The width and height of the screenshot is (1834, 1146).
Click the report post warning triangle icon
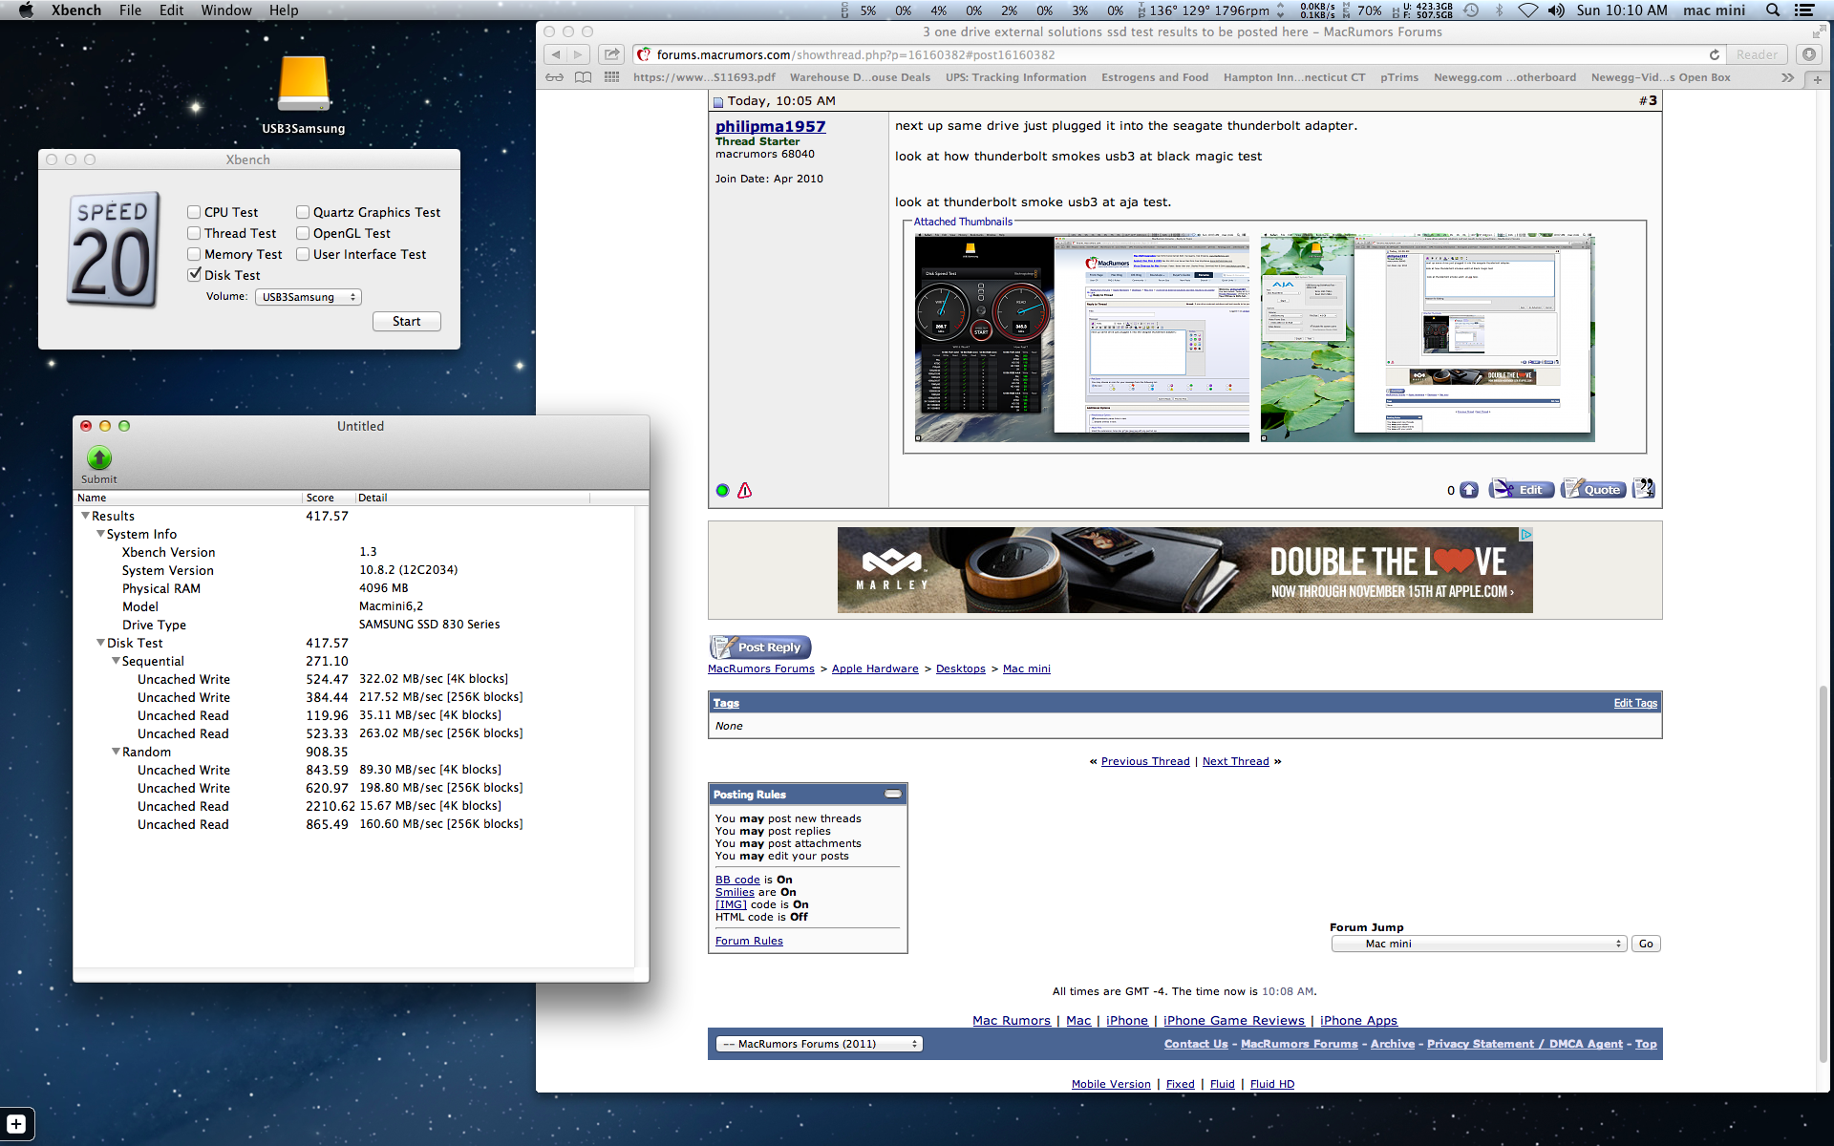(745, 491)
